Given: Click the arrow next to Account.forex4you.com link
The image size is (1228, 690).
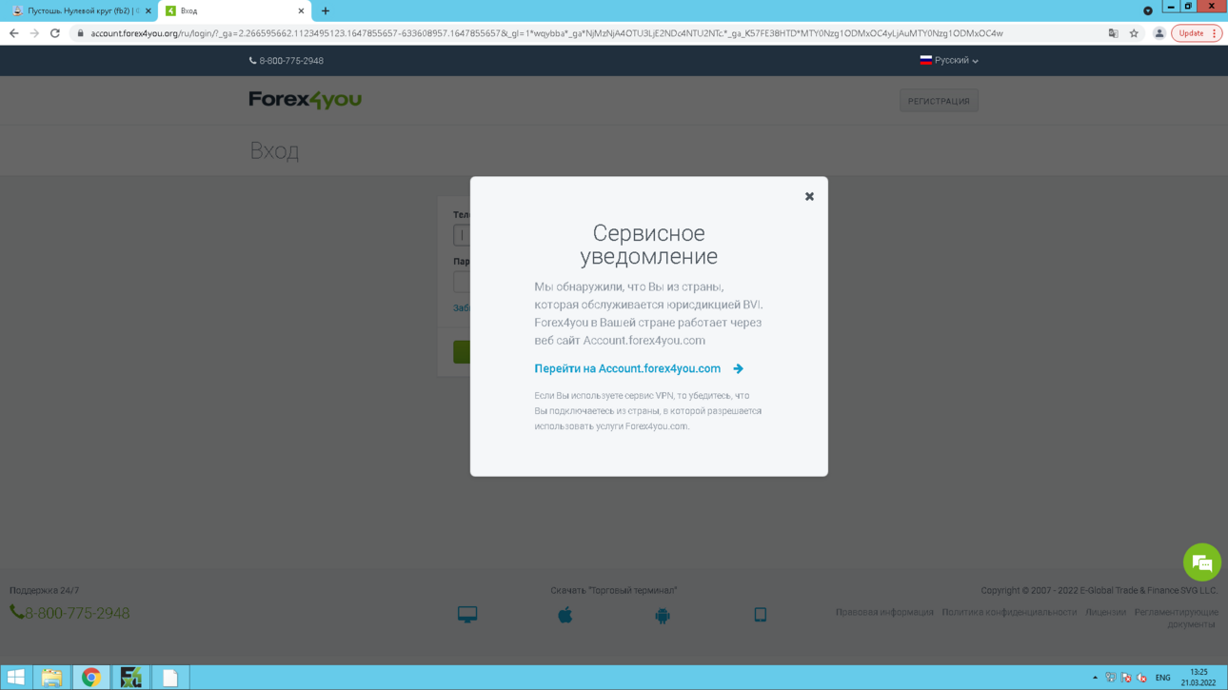Looking at the screenshot, I should (738, 368).
